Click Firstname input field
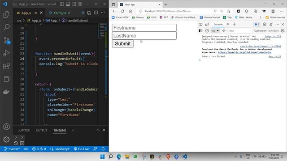Viewport: 287px width, 161px height. (x=144, y=28)
